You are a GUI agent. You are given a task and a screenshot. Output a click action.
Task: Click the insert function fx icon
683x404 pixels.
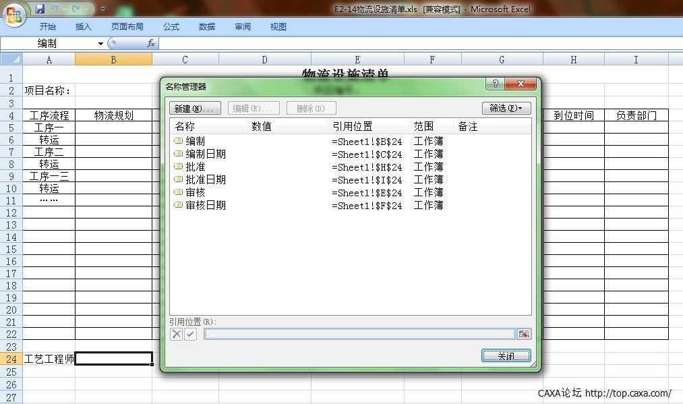[151, 43]
